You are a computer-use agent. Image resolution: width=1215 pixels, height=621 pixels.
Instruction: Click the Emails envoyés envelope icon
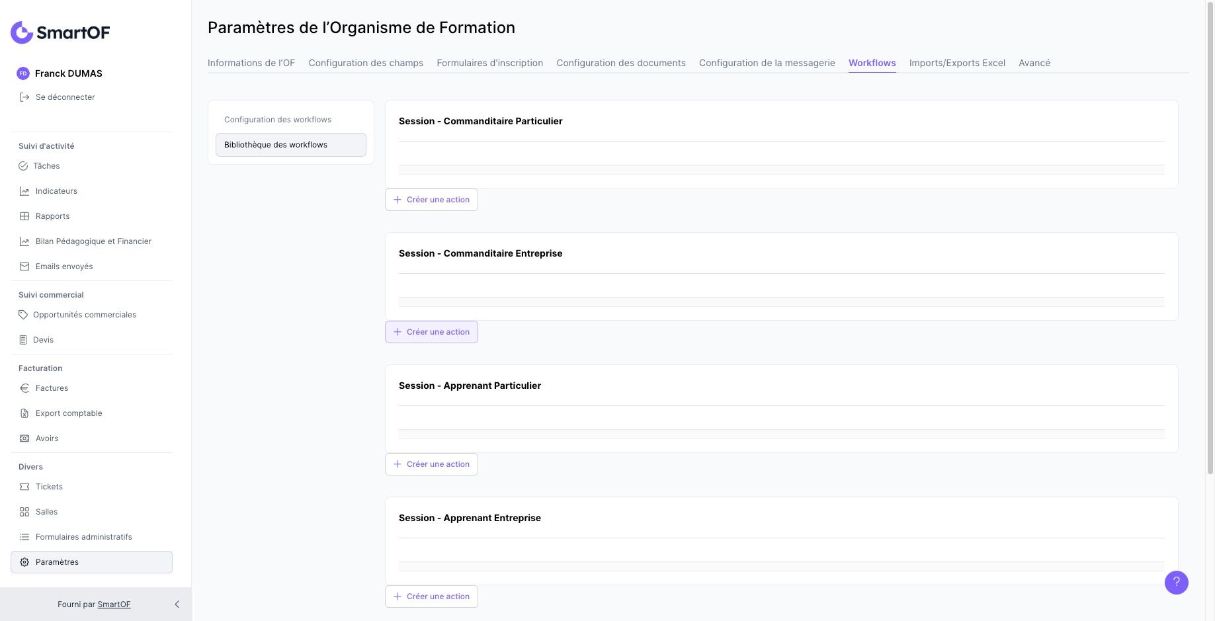[24, 267]
